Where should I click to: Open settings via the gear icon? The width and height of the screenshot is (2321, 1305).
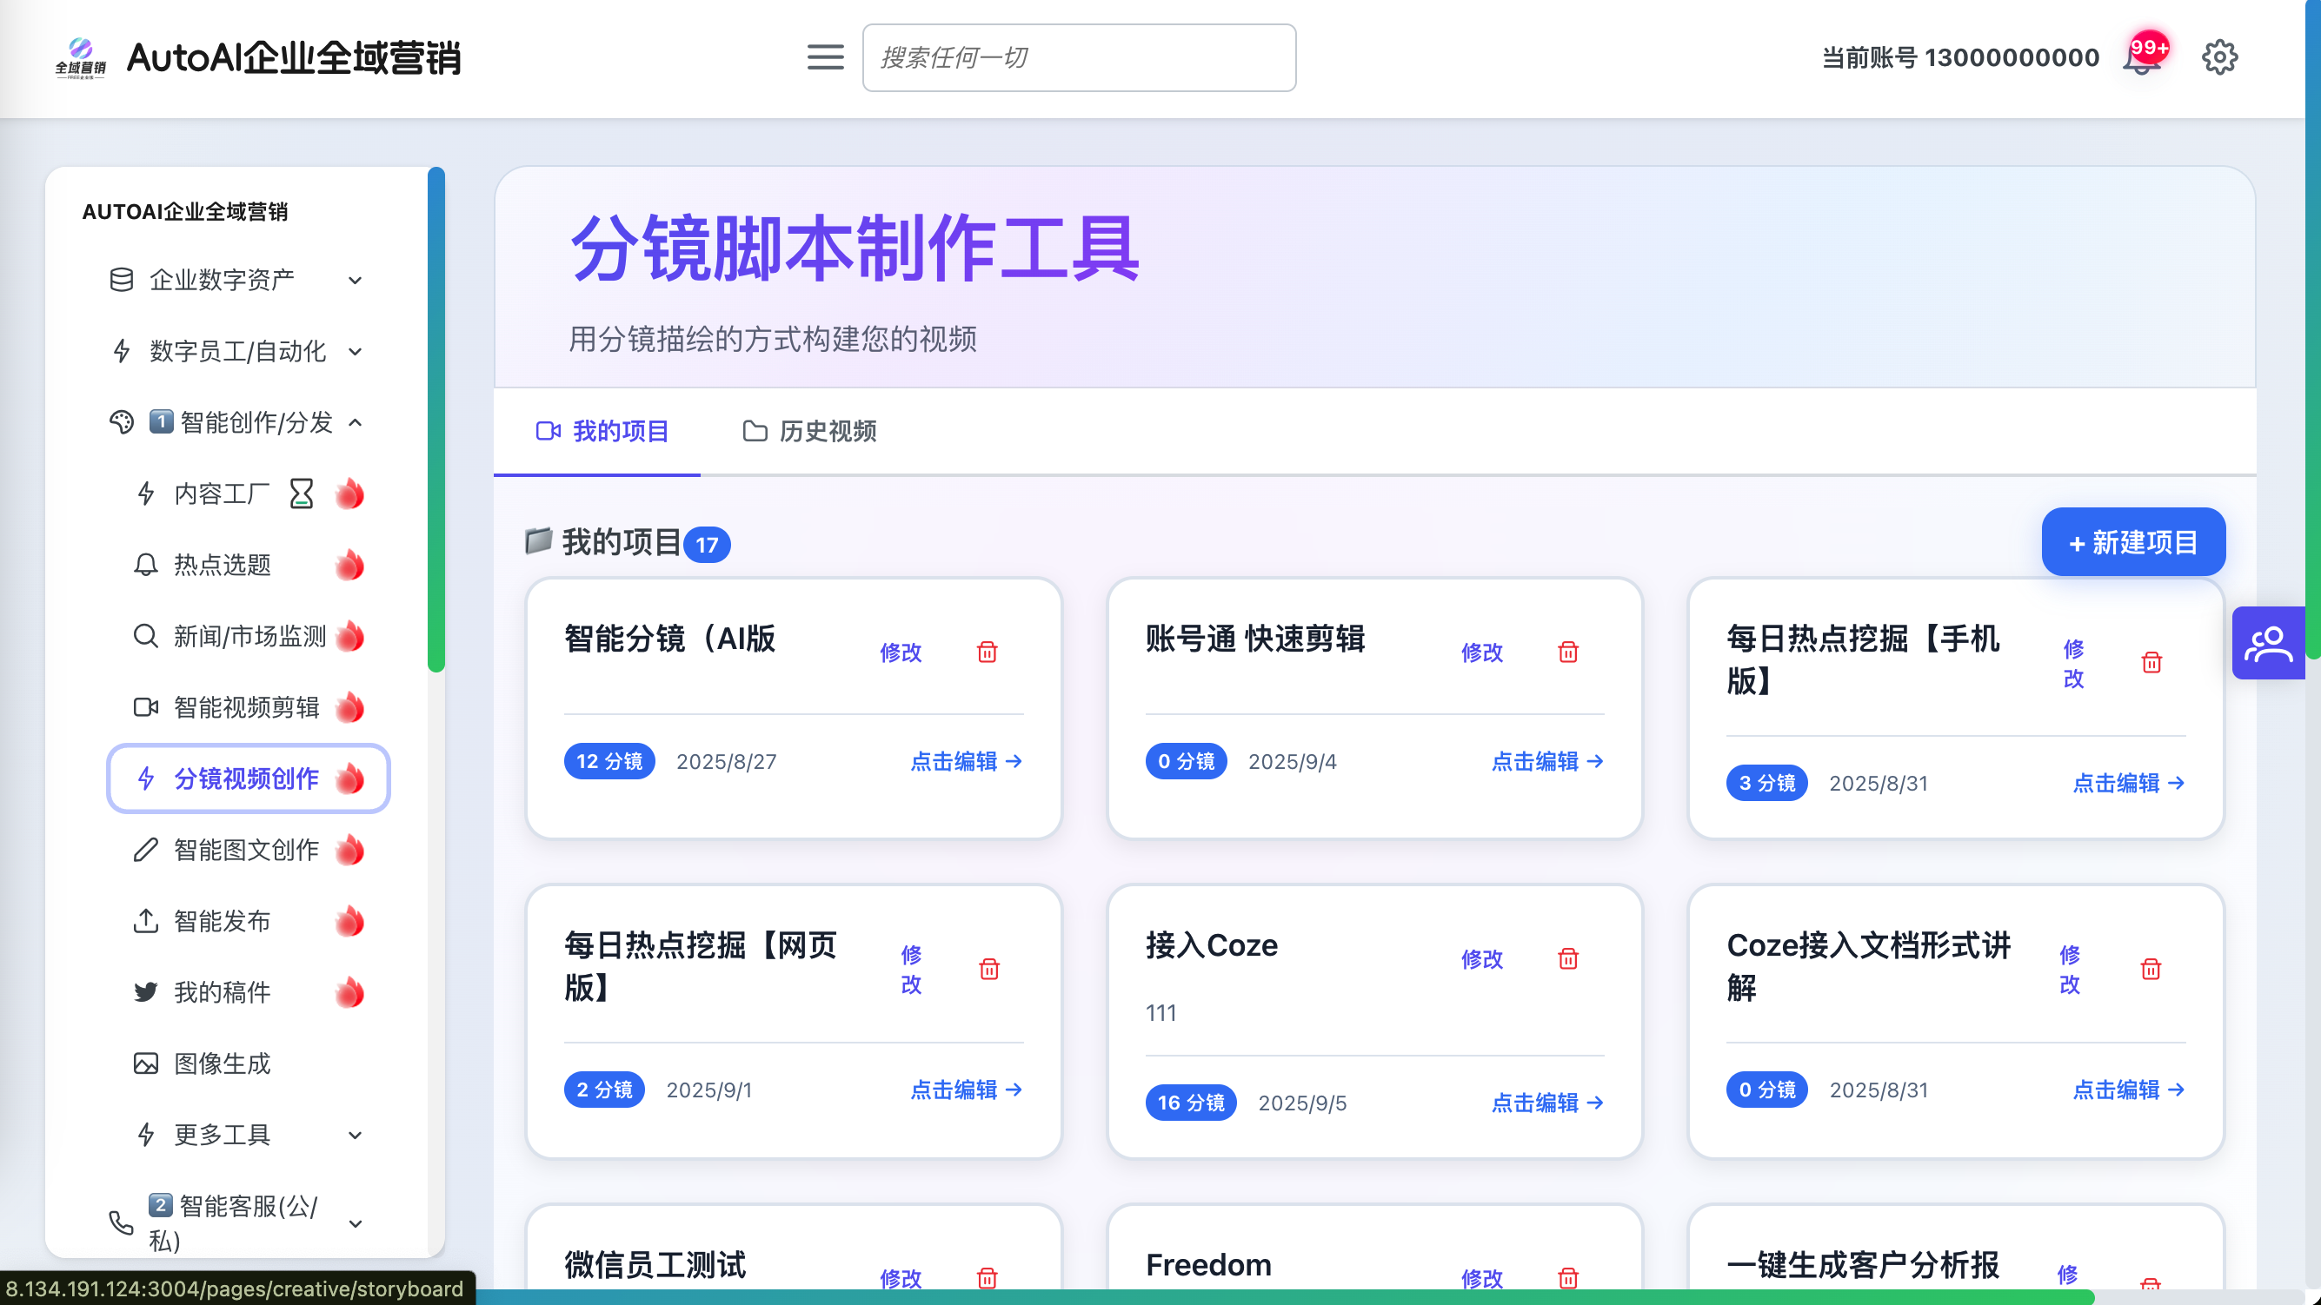[x=2219, y=57]
